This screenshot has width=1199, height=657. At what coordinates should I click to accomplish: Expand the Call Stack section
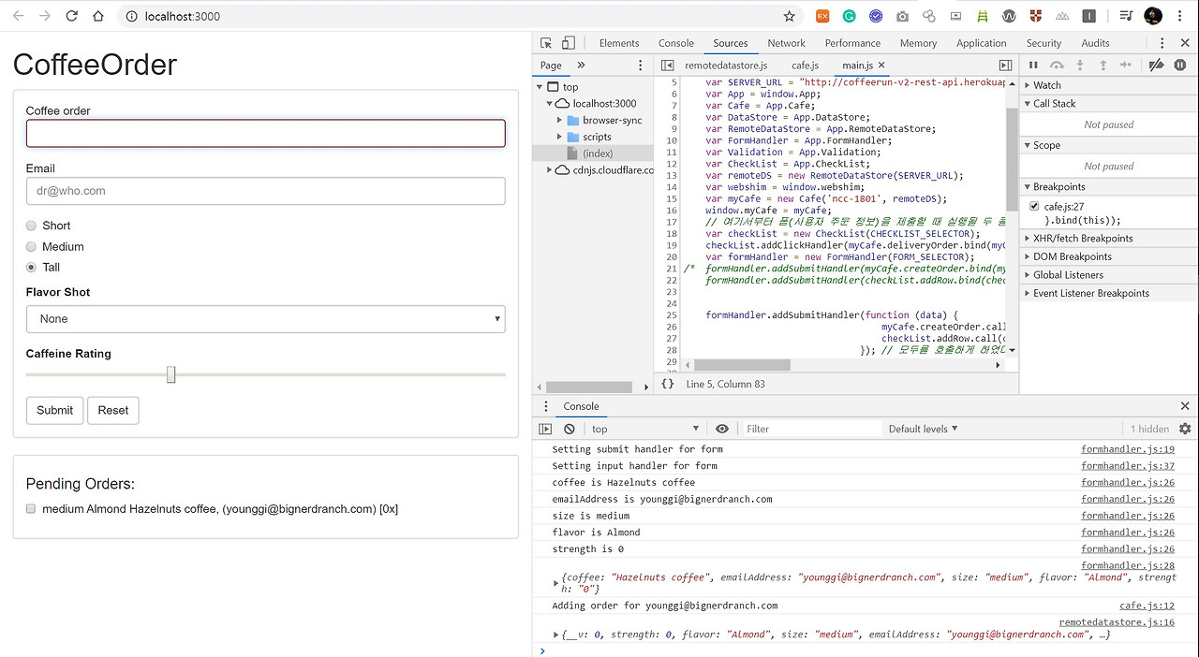(1054, 104)
